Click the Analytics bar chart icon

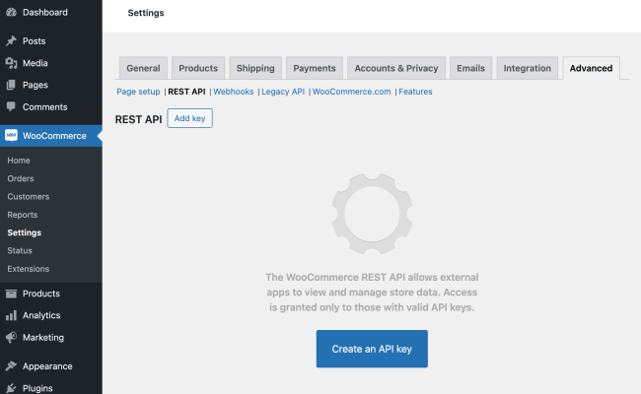[12, 315]
